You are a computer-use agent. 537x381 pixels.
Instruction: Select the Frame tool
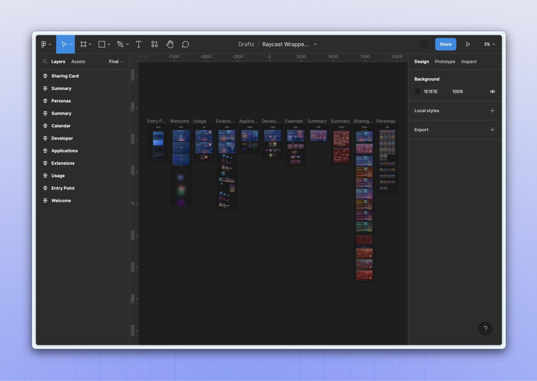click(x=83, y=44)
